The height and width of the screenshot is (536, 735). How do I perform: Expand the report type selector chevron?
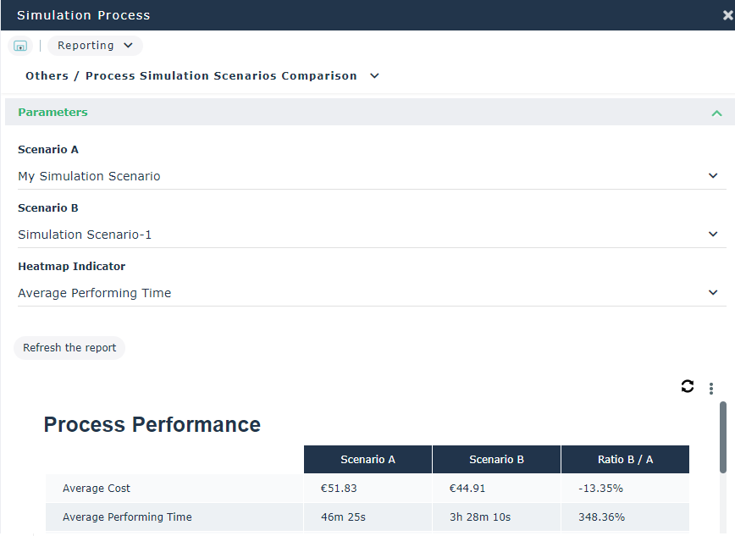click(x=375, y=76)
